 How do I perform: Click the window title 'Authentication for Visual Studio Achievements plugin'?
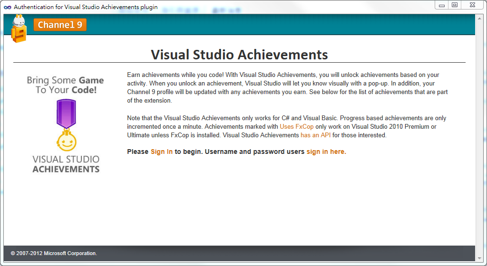(86, 7)
